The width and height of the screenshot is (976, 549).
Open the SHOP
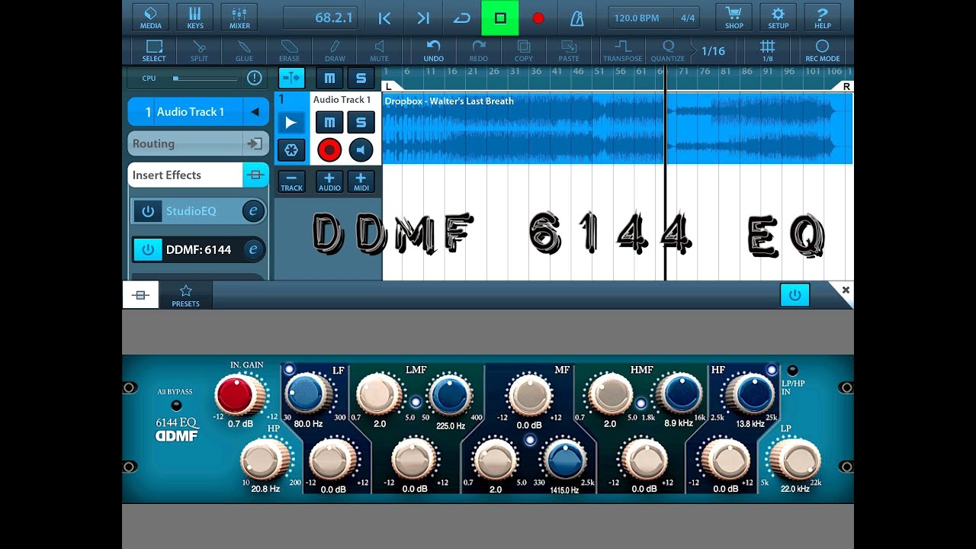(x=734, y=17)
